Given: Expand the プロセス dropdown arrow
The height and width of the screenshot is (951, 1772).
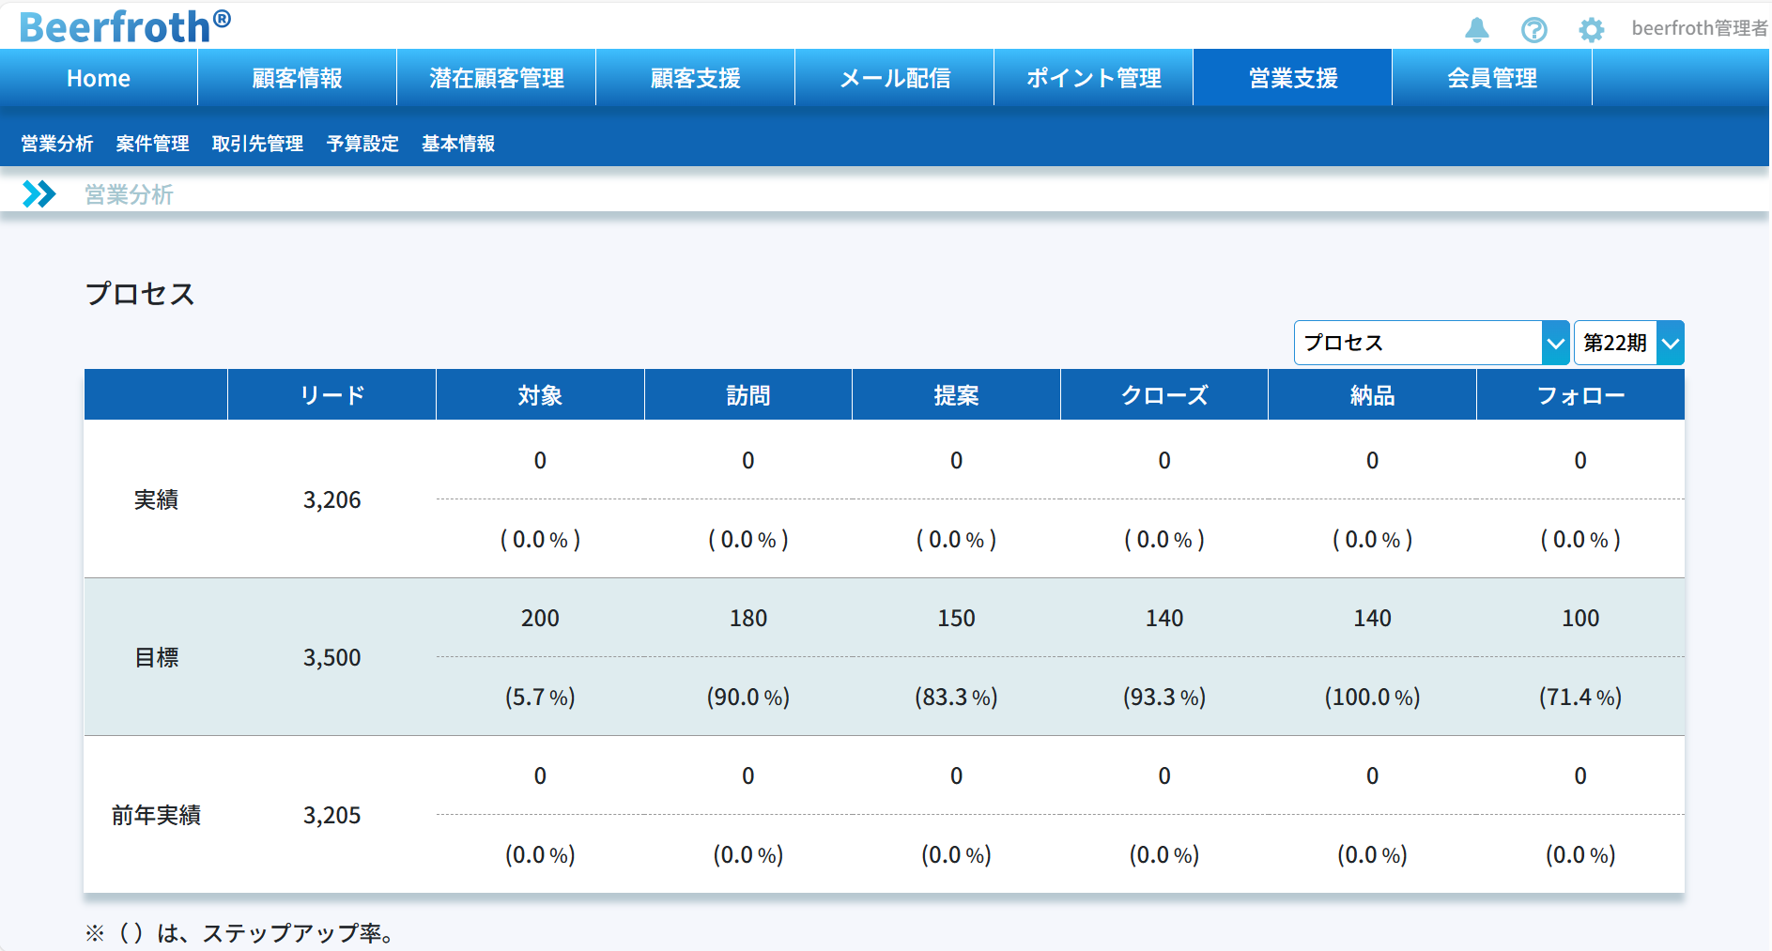Looking at the screenshot, I should coord(1555,344).
